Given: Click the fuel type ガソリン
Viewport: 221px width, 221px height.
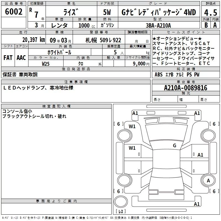Looking at the screenshot, I should click(x=107, y=25).
